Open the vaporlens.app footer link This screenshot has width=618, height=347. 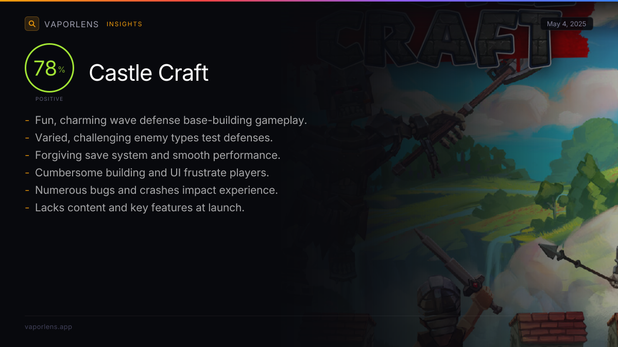pos(48,326)
